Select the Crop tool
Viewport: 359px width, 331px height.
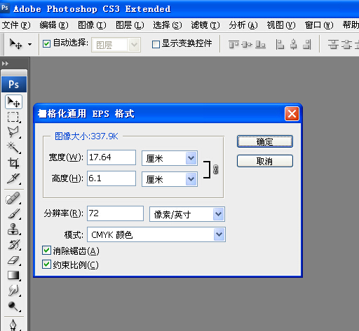coord(13,163)
